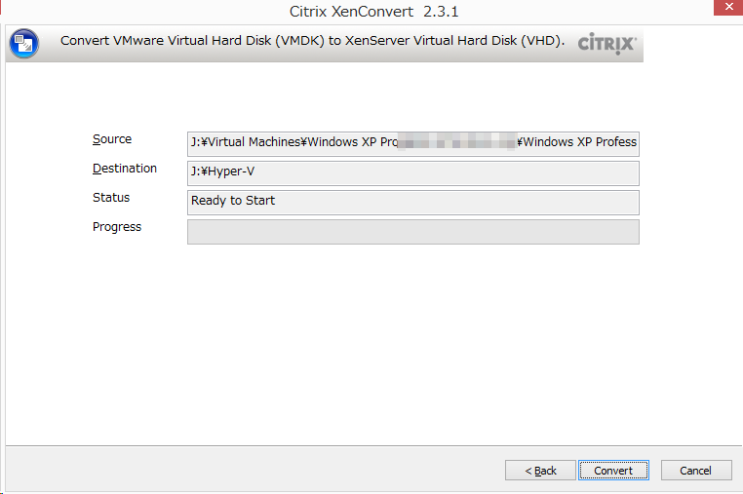Image resolution: width=743 pixels, height=494 pixels.
Task: Click the Status field reading Ready to Start
Action: pos(413,203)
